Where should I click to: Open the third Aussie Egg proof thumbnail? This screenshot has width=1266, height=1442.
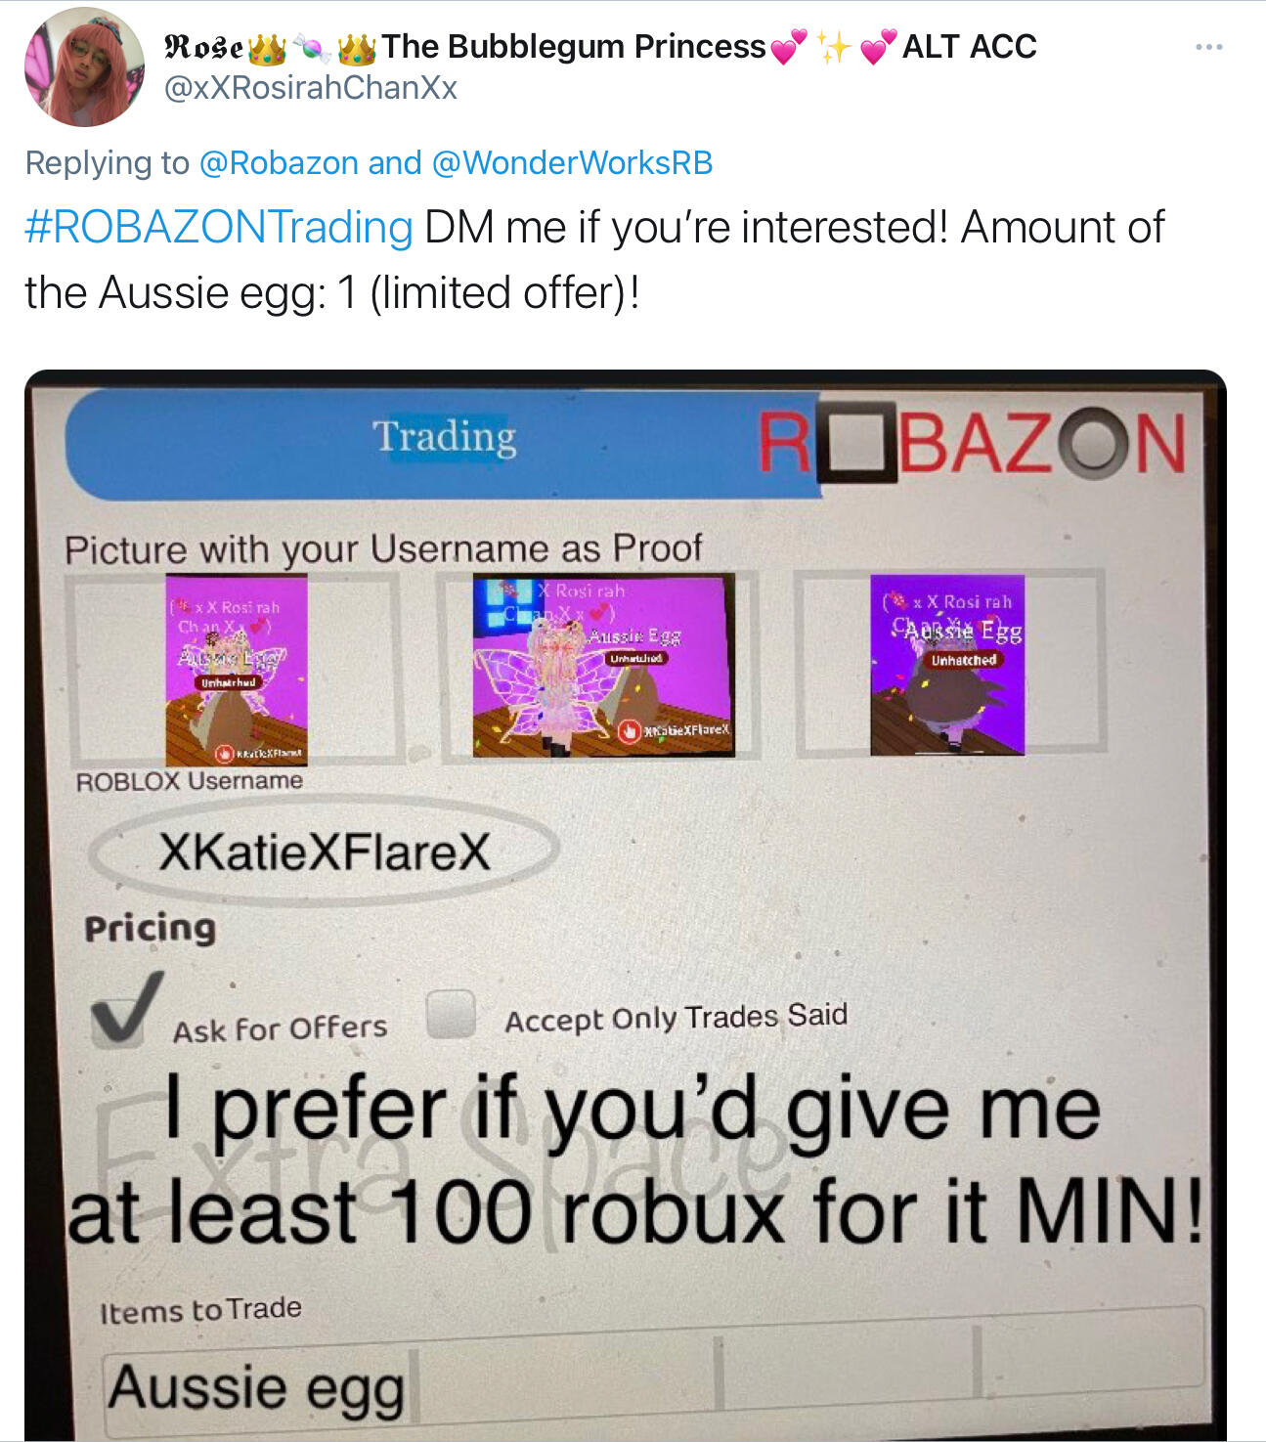pos(947,665)
